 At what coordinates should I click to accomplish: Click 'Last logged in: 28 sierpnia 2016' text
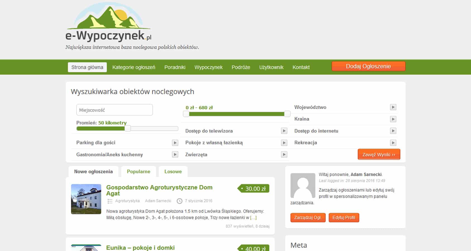coord(352,181)
